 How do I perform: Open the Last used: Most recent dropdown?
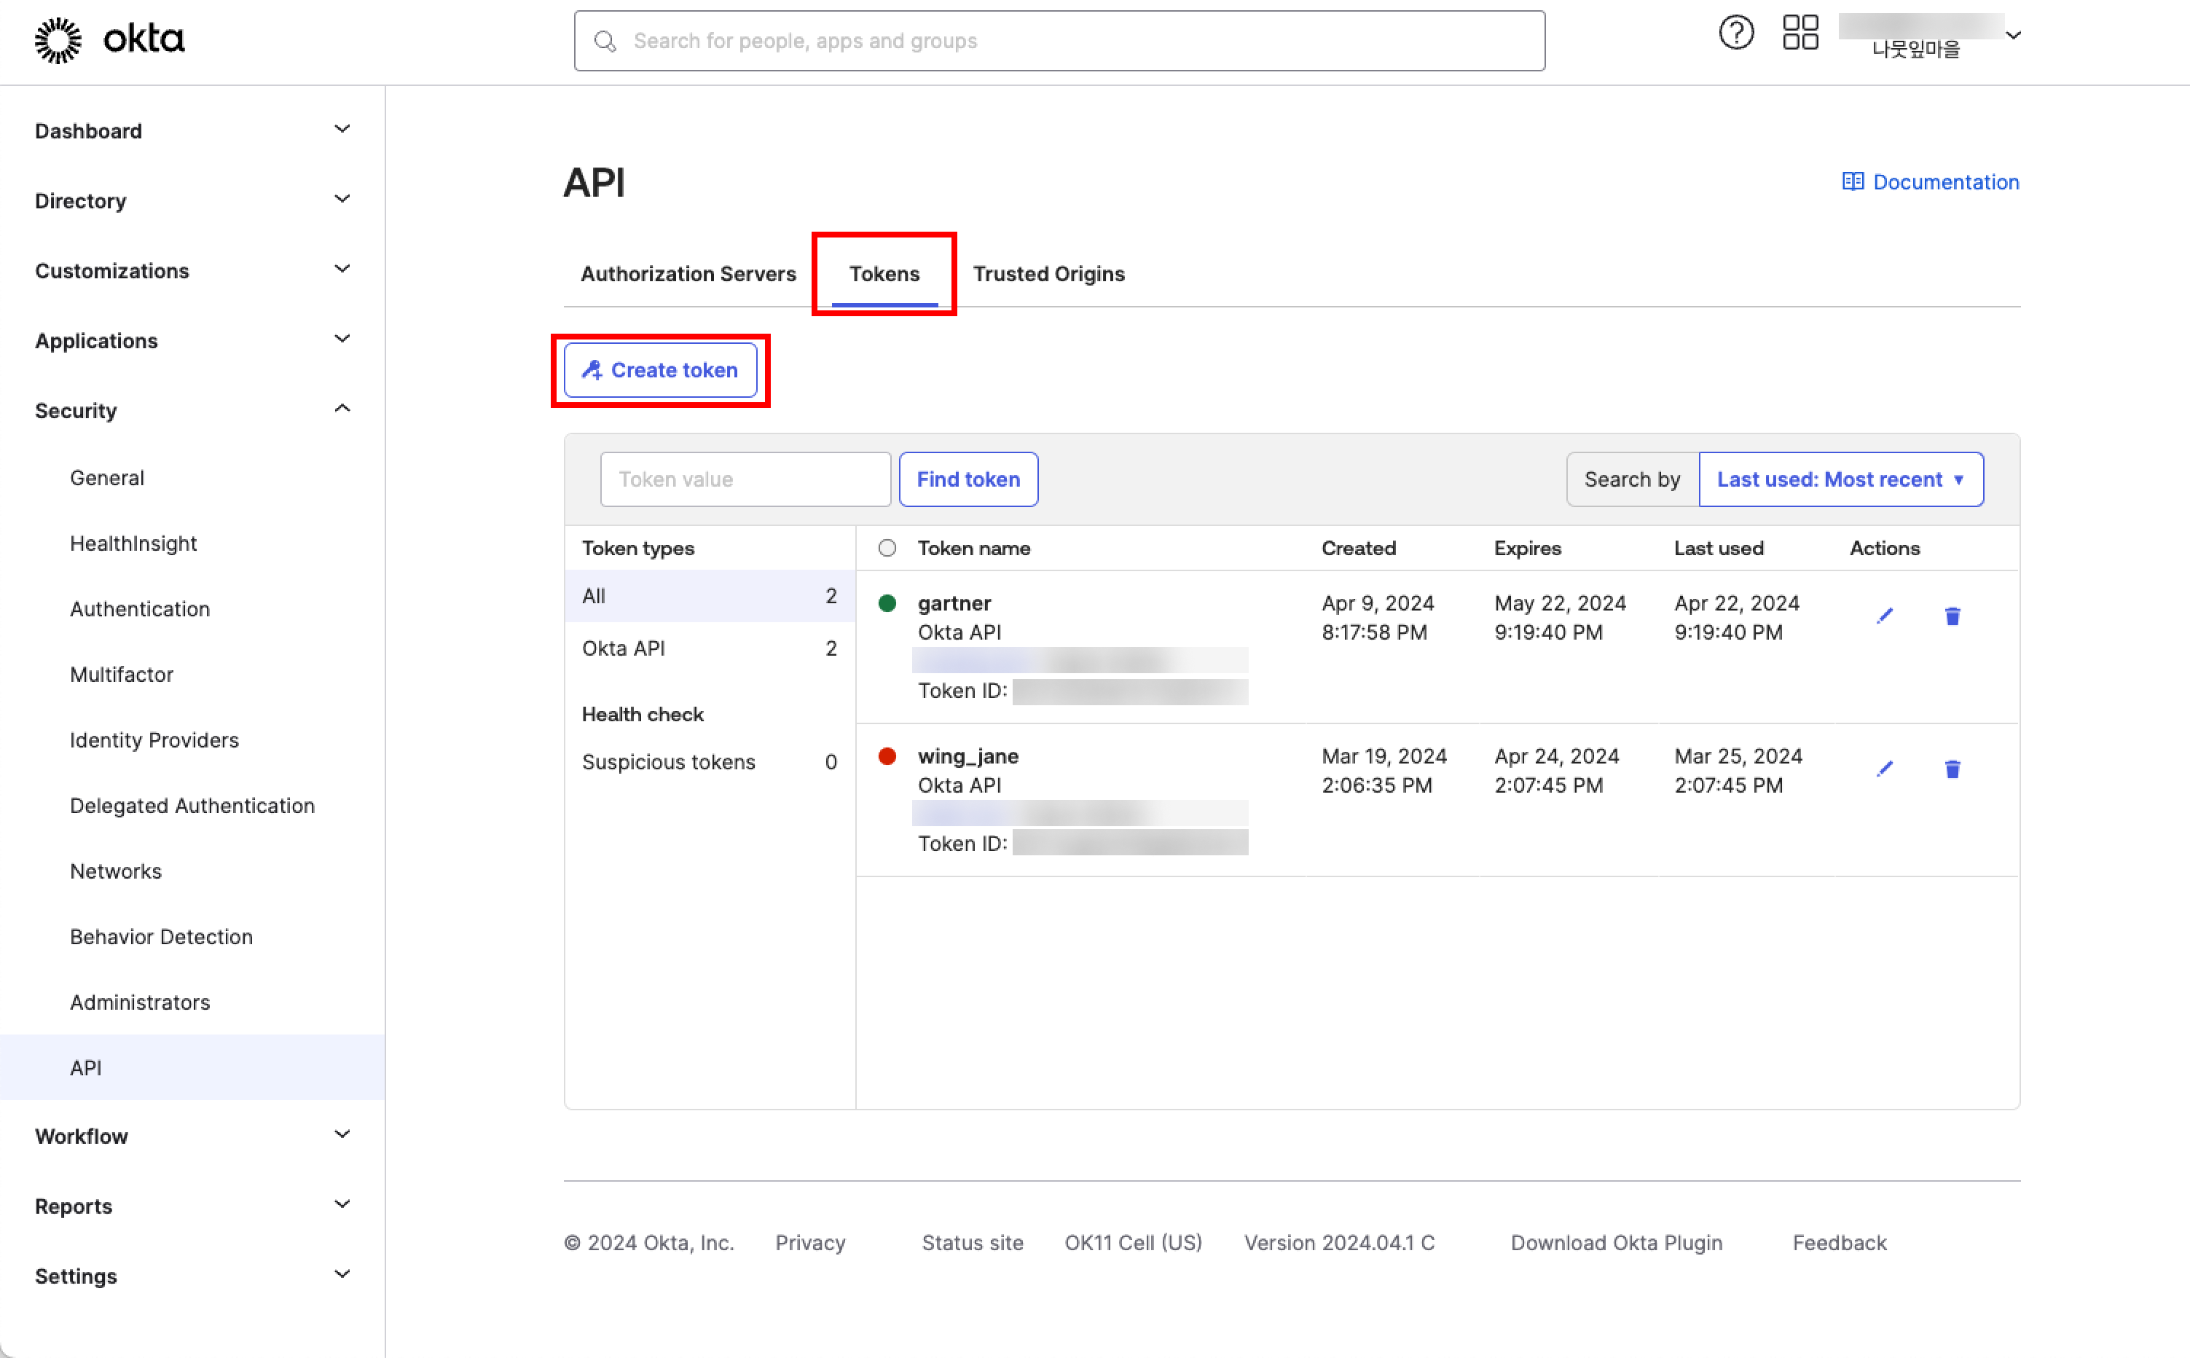point(1841,479)
